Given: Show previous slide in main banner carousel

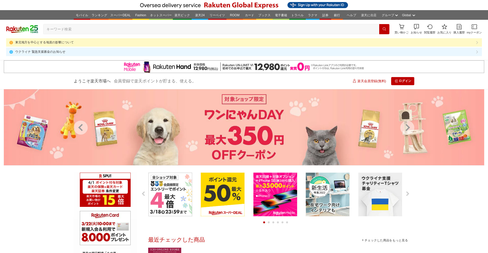Looking at the screenshot, I should 81,128.
